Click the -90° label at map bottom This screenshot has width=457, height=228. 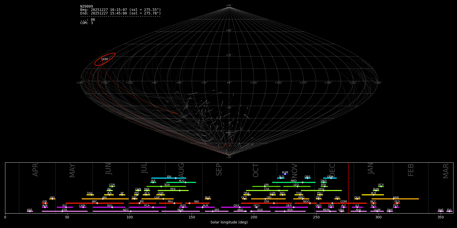[229, 157]
